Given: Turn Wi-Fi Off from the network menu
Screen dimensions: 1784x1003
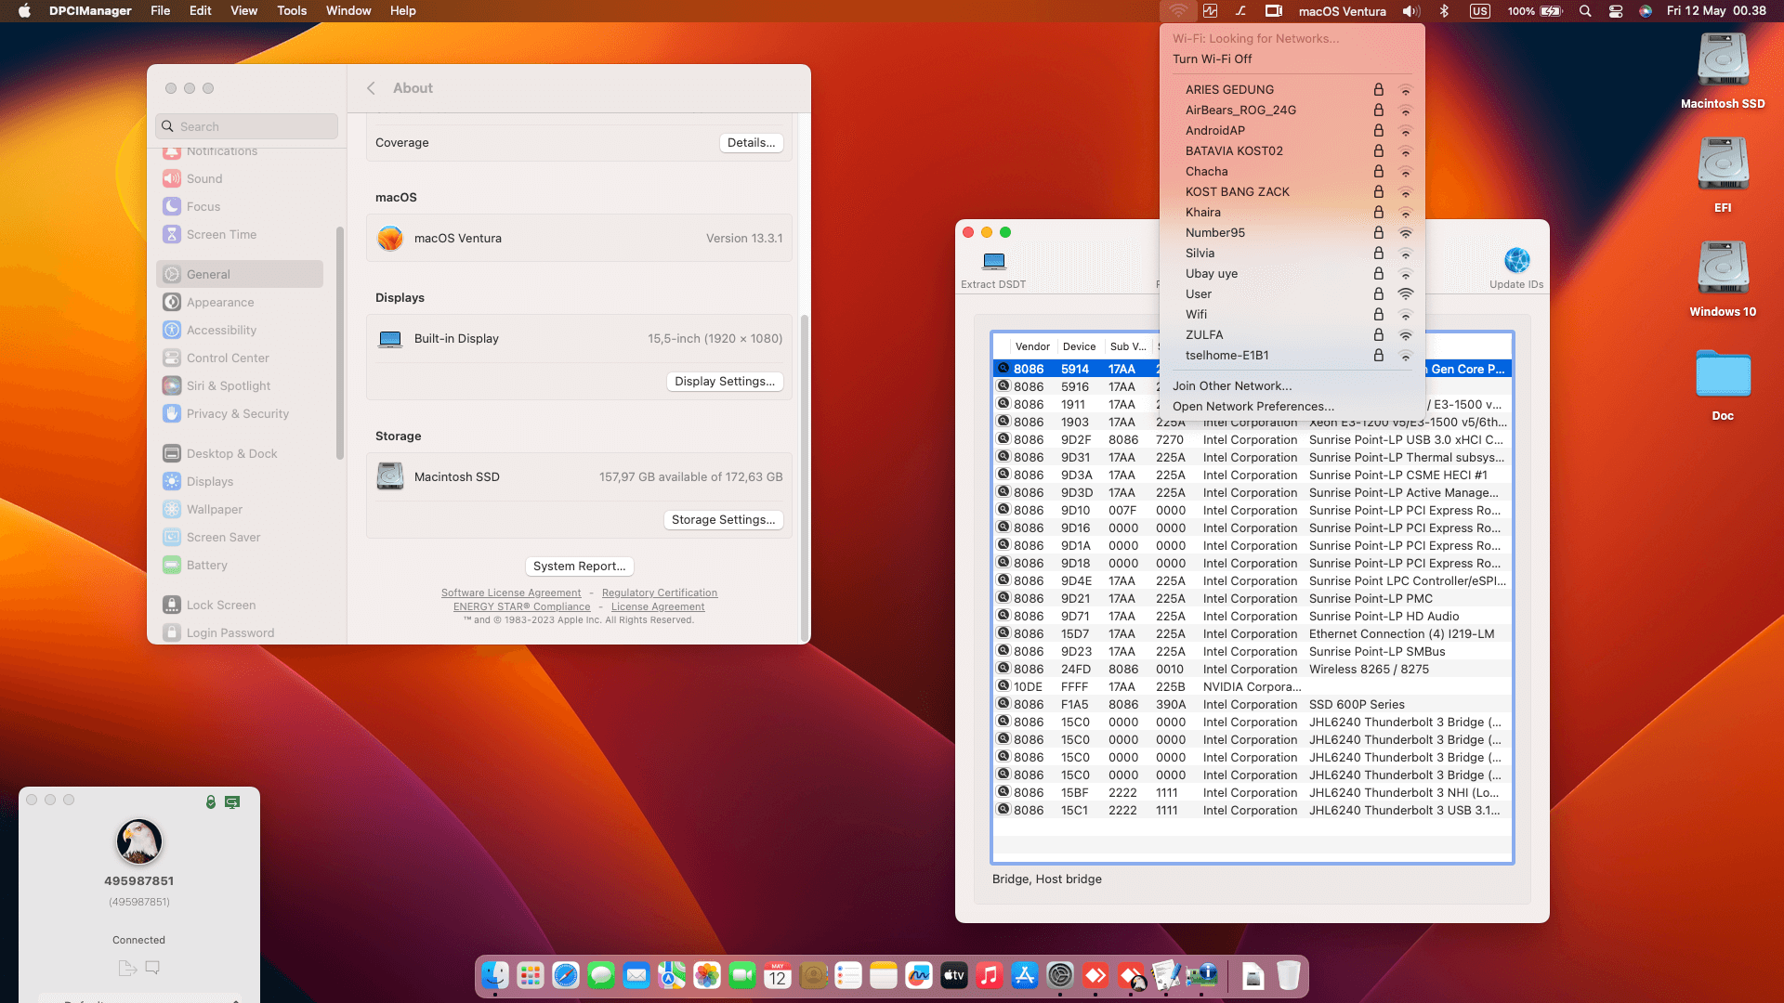Looking at the screenshot, I should 1212,59.
